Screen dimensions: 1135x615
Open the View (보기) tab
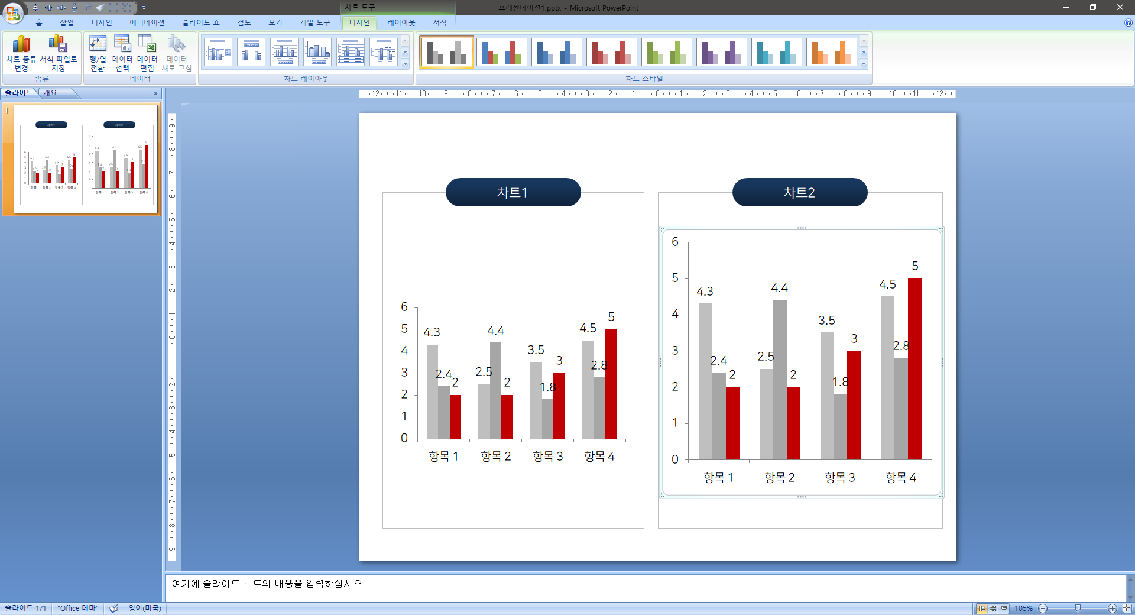click(x=275, y=22)
